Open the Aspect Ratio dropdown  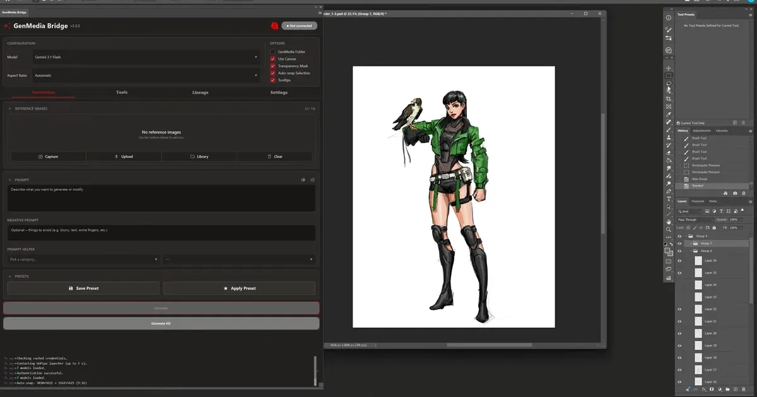coord(146,76)
